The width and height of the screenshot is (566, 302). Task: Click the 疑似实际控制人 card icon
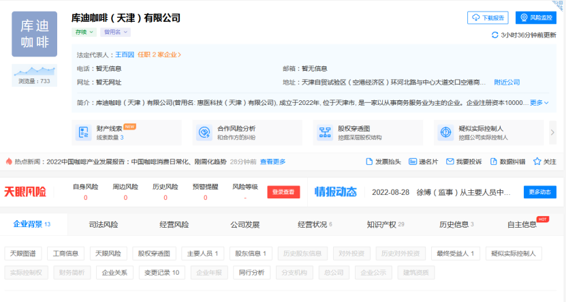tap(446, 132)
